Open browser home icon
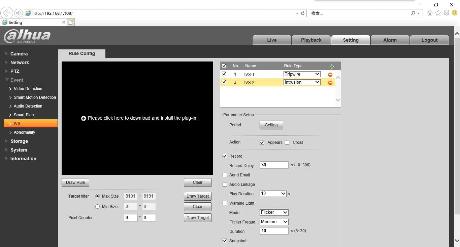 [x=430, y=13]
